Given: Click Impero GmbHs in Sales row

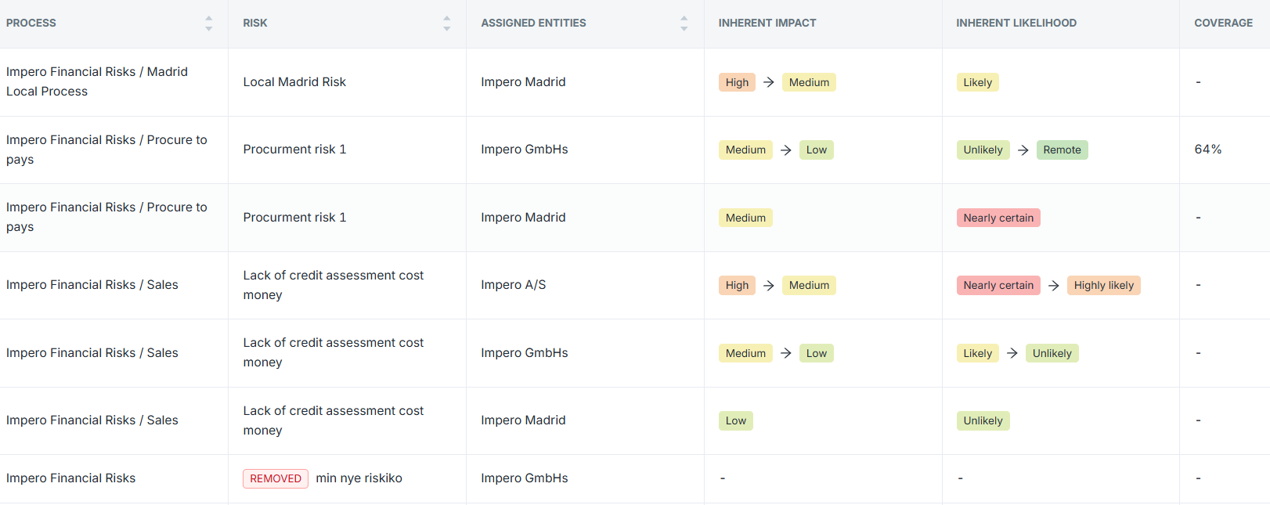Looking at the screenshot, I should point(525,353).
